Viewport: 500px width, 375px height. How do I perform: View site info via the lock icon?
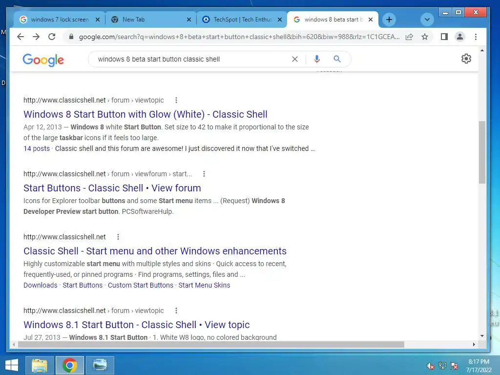(71, 37)
